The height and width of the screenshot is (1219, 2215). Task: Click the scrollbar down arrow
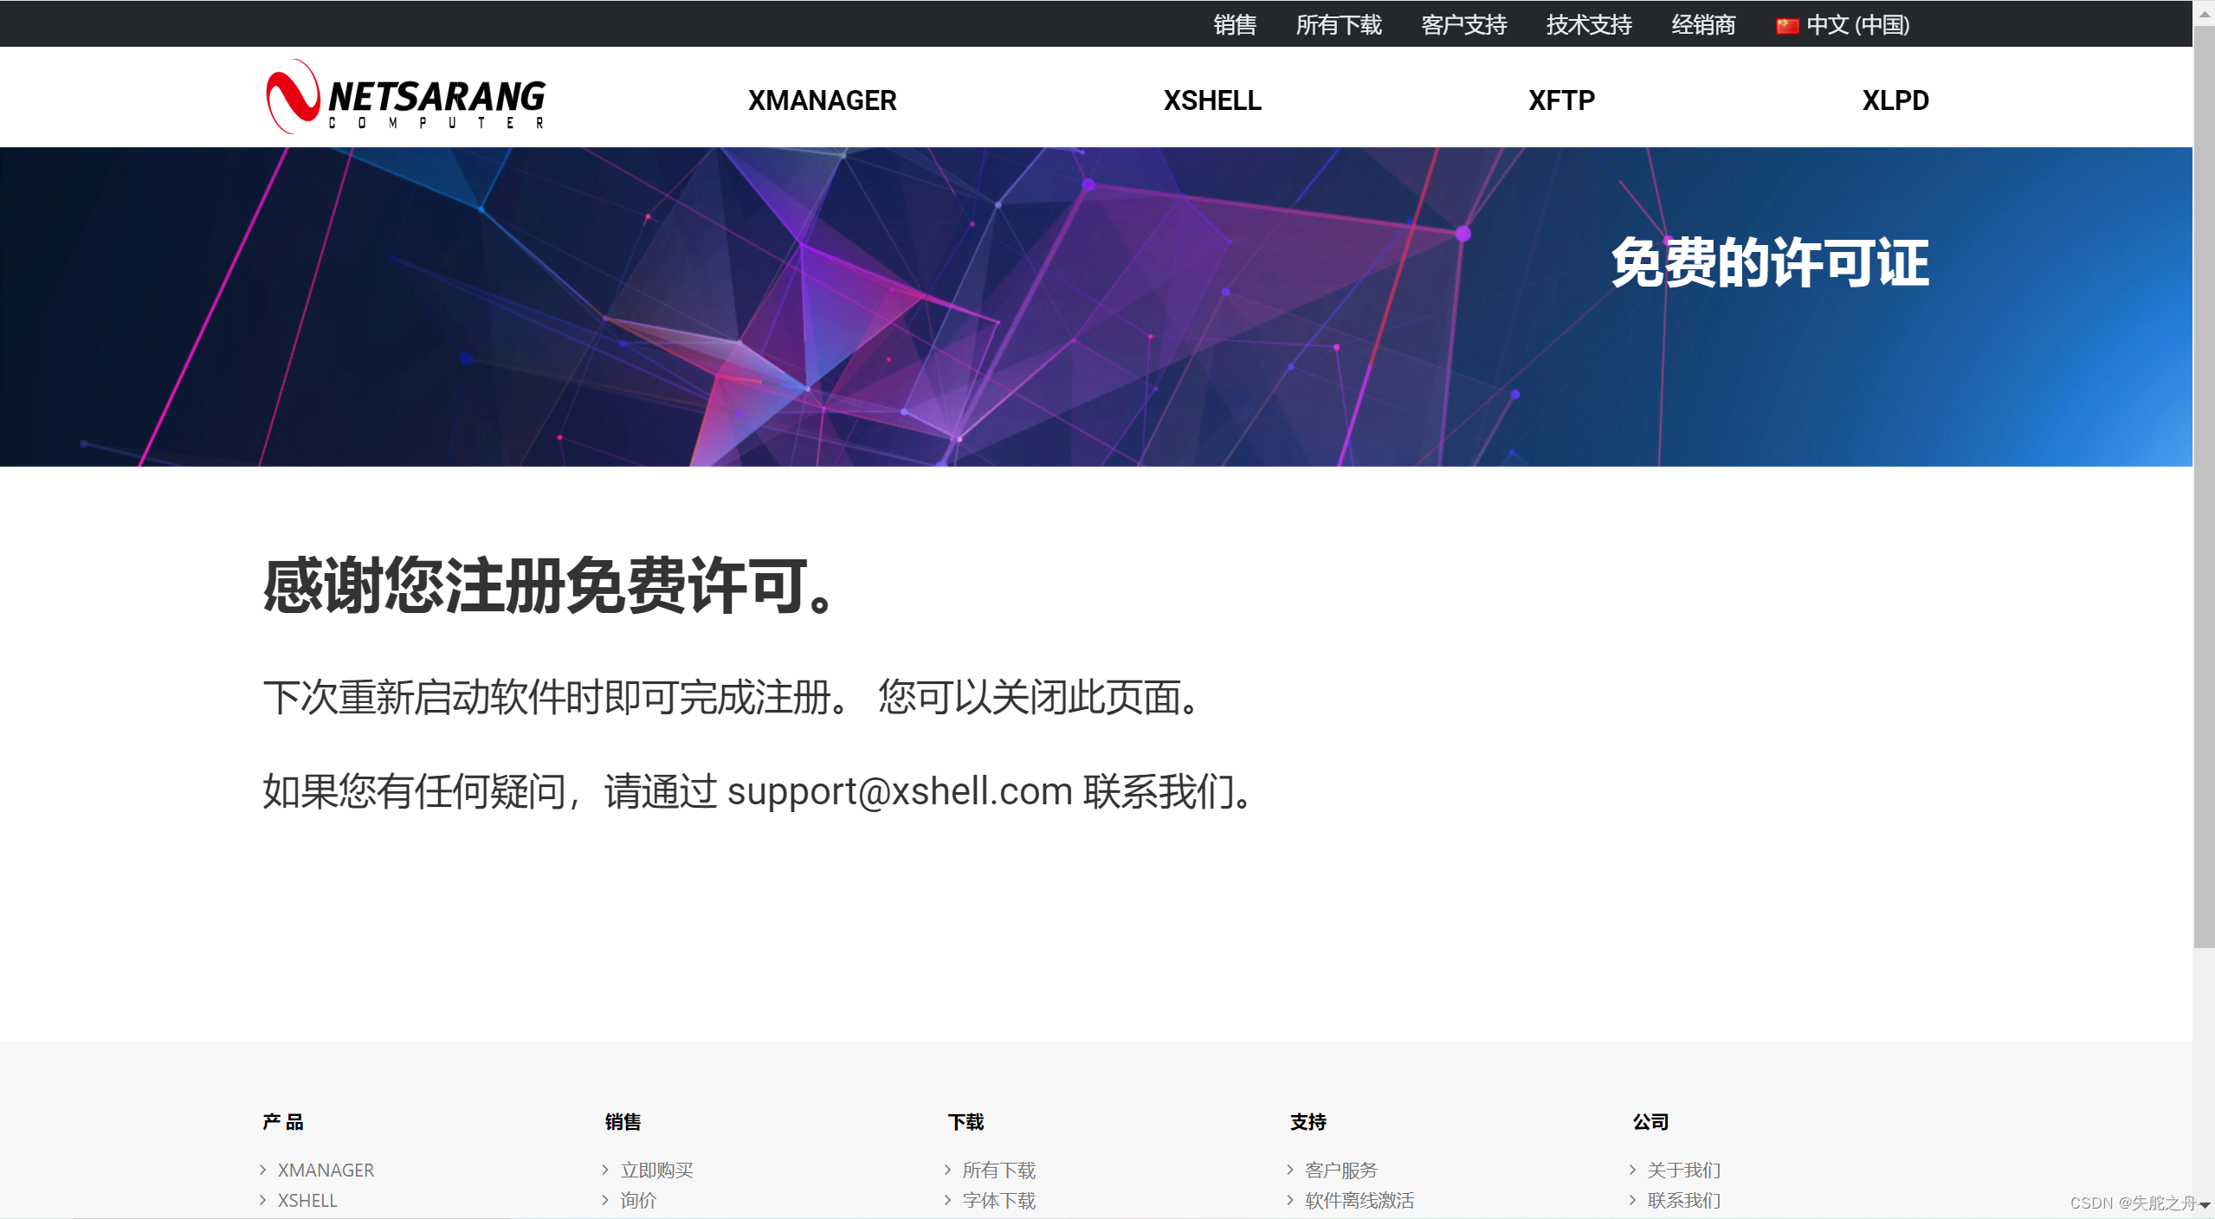[2205, 1205]
